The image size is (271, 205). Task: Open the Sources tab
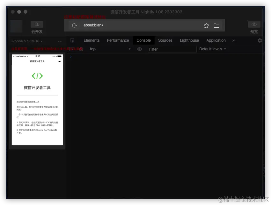(165, 40)
